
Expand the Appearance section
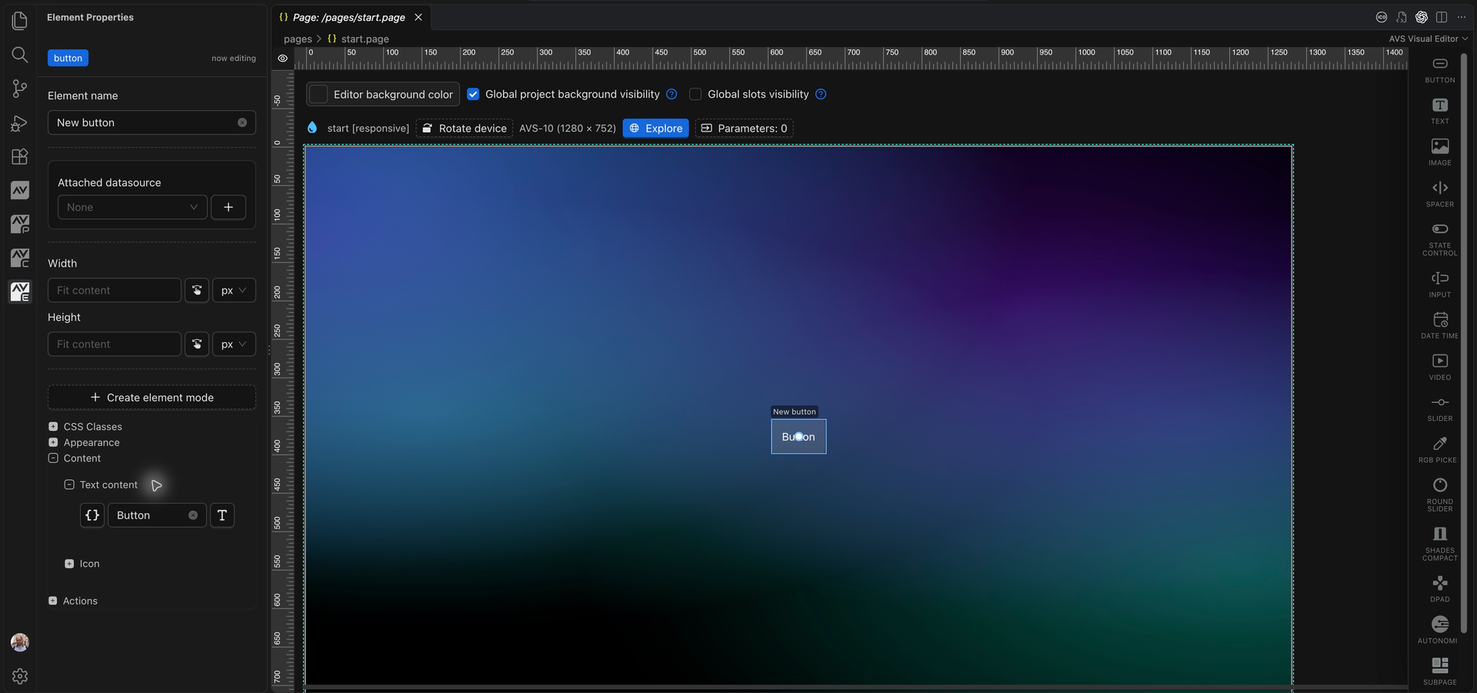(x=53, y=442)
